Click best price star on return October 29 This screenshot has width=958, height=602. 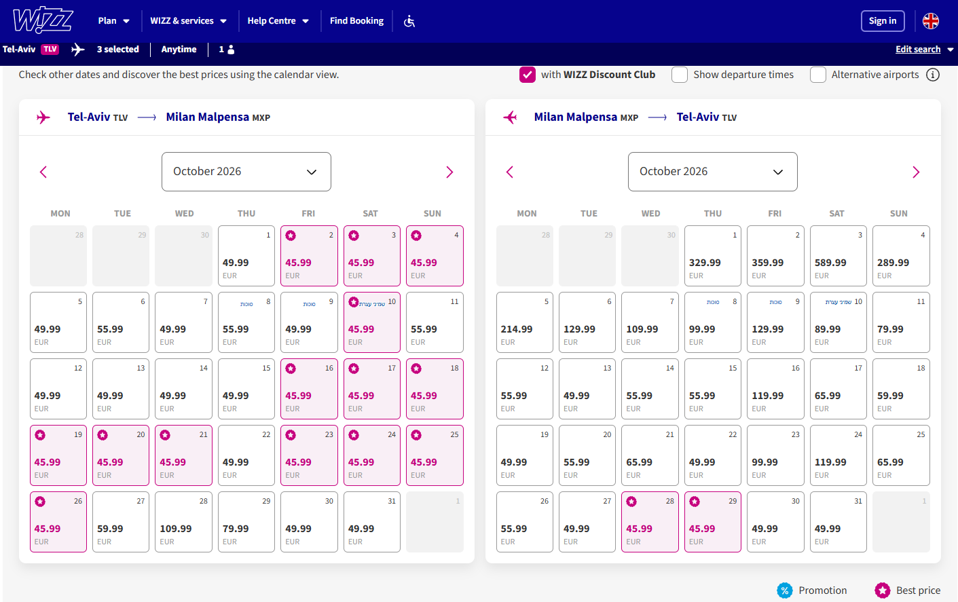(694, 502)
